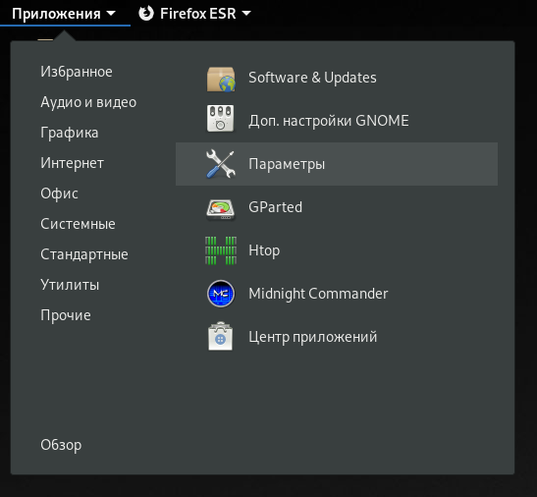
Task: Expand the Приложения menu arrow
Action: click(x=111, y=14)
